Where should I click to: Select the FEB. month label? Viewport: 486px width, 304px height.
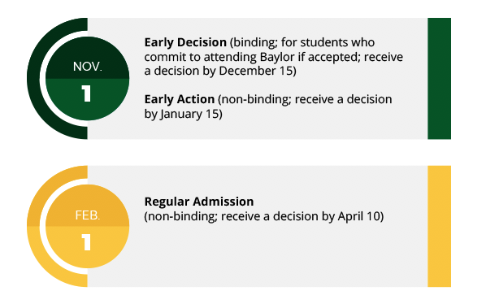click(x=88, y=215)
